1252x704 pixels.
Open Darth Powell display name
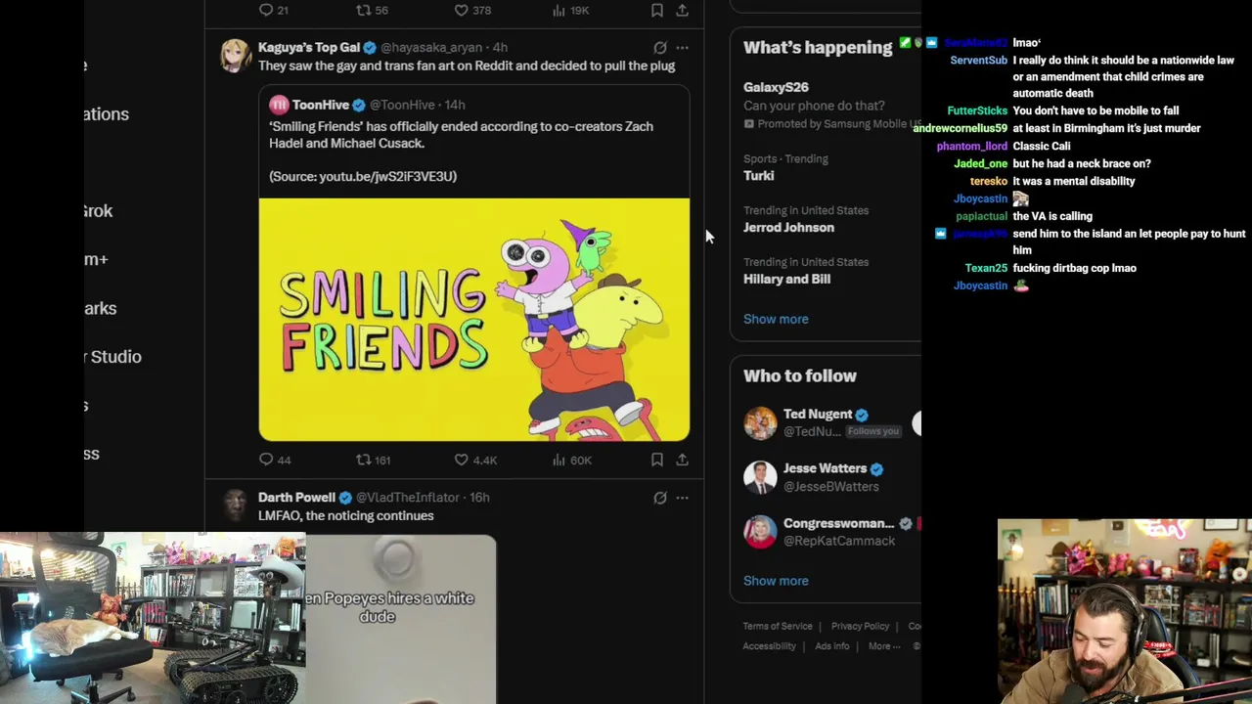(x=296, y=498)
